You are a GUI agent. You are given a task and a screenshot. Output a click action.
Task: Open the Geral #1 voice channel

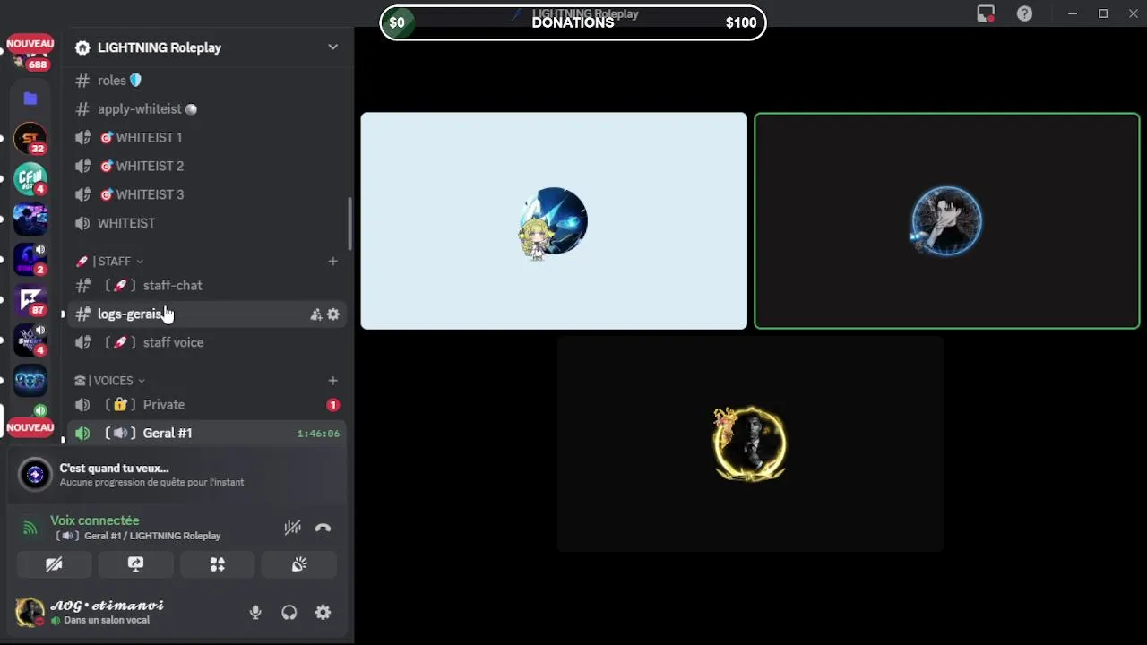(207, 434)
